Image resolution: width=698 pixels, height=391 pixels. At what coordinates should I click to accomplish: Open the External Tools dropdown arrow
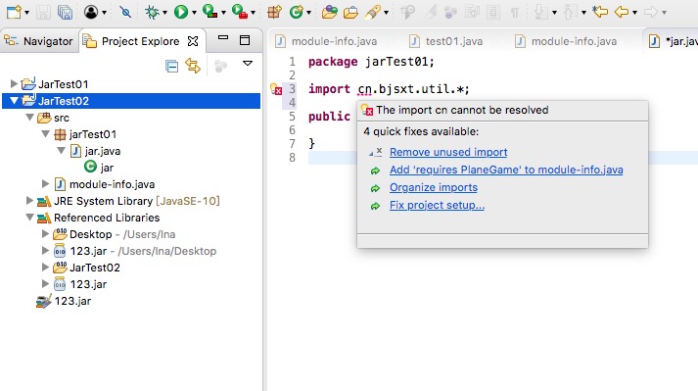(253, 13)
